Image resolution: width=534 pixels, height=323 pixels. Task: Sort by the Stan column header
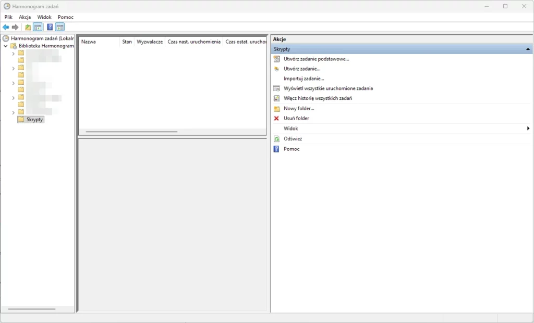[127, 42]
